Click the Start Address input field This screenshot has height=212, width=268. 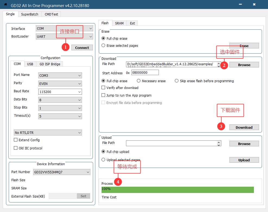click(145, 73)
